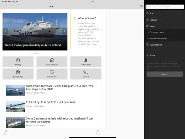Open the Social media heart tile
Viewport: 185px width, 139px height.
click(52, 74)
